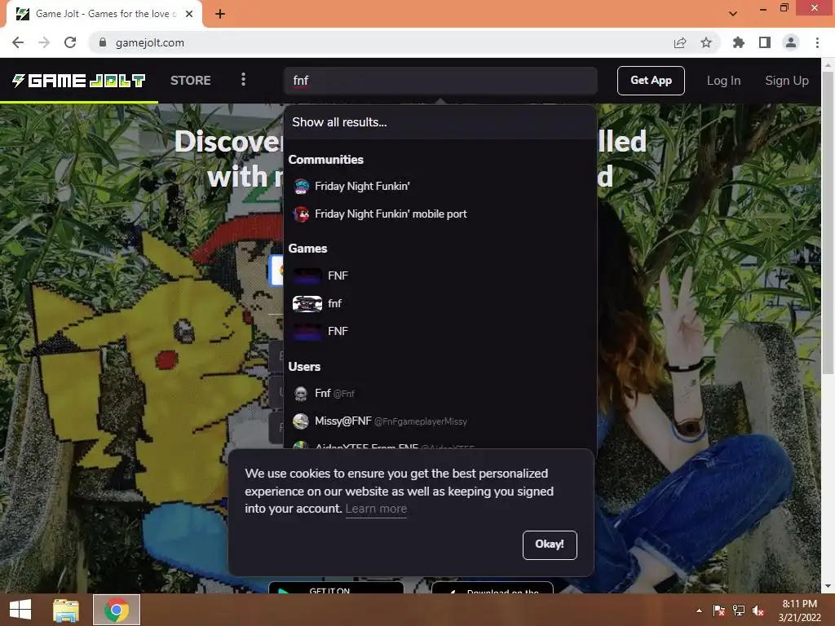This screenshot has width=835, height=626.
Task: Dismiss cookie notice with Okay!
Action: (550, 544)
